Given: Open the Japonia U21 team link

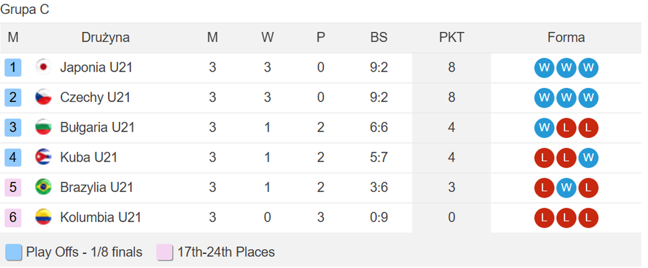Looking at the screenshot, I should pyautogui.click(x=96, y=67).
